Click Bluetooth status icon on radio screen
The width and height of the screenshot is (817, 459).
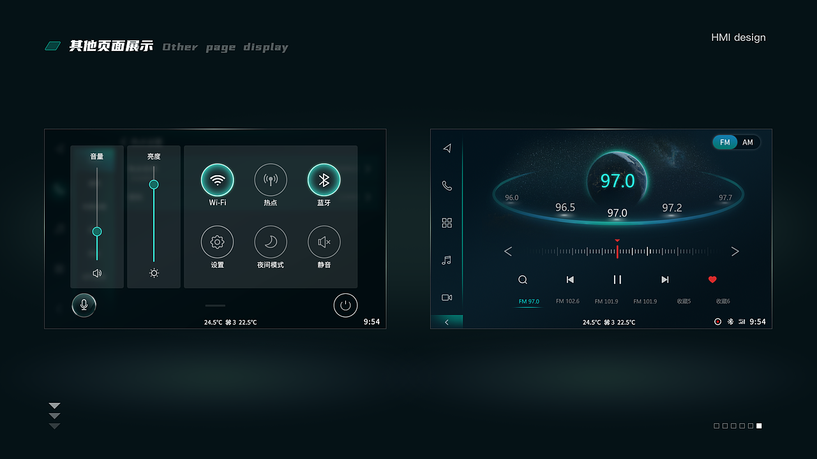click(x=731, y=322)
